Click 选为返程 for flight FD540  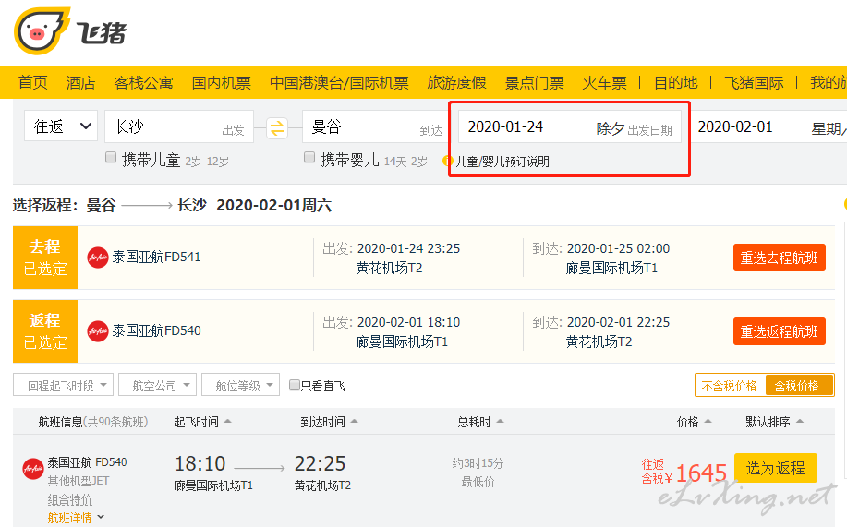(x=775, y=468)
